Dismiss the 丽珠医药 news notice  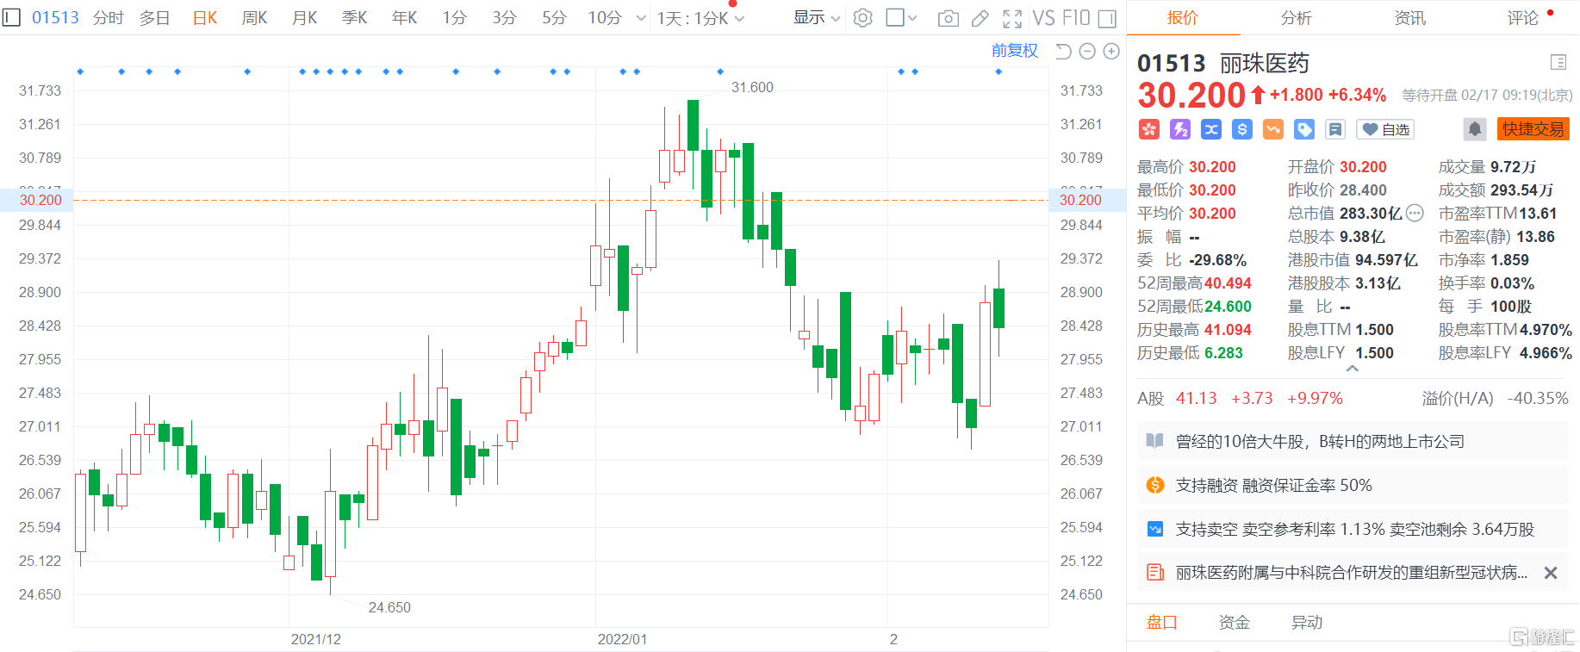click(x=1550, y=573)
